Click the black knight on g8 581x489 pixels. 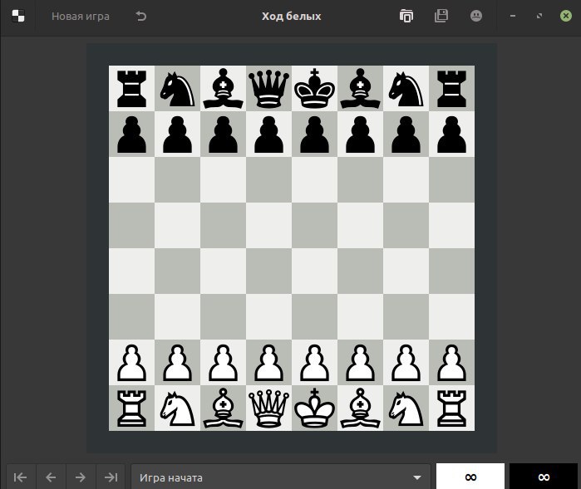coord(406,89)
